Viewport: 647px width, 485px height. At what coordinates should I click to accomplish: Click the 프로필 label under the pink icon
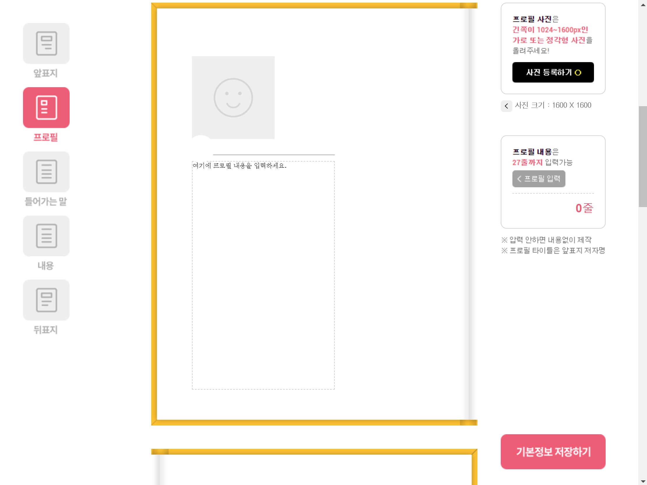(x=46, y=137)
